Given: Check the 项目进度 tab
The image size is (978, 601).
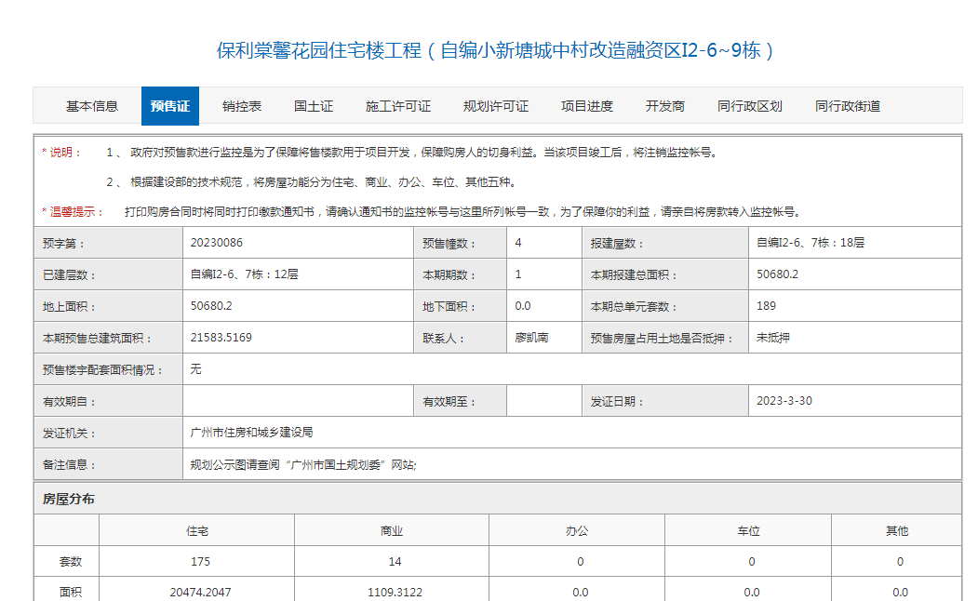Looking at the screenshot, I should point(587,105).
